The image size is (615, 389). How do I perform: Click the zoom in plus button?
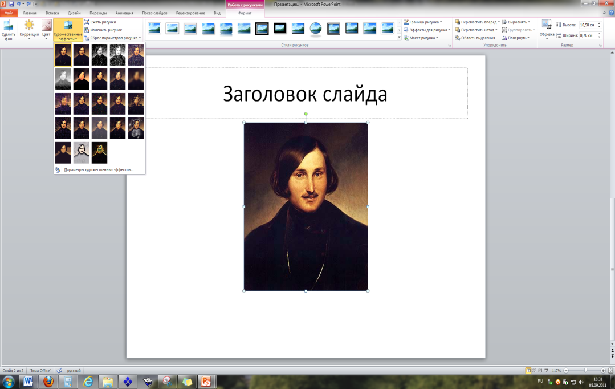(603, 371)
